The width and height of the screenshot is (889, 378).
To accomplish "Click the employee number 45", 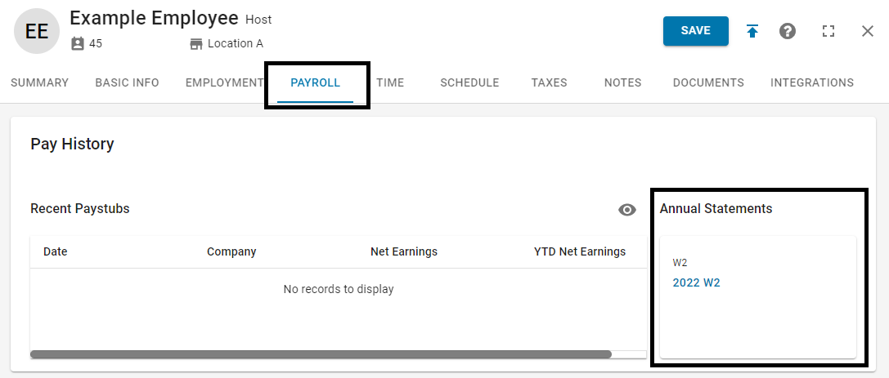I will click(x=96, y=43).
